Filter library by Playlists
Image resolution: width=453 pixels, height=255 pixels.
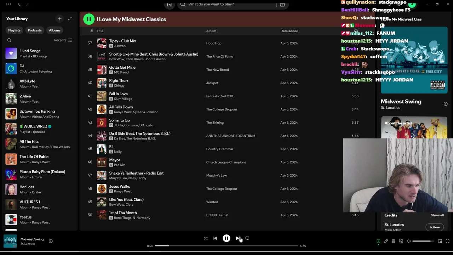click(x=15, y=30)
